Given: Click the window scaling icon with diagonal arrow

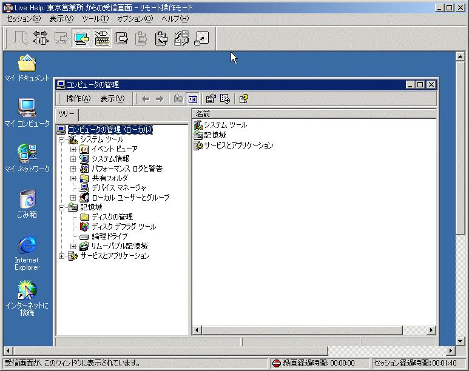Looking at the screenshot, I should (201, 38).
